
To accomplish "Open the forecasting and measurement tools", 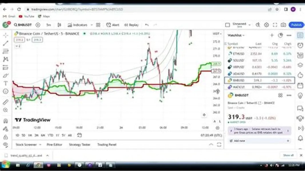I will (x=6, y=67).
